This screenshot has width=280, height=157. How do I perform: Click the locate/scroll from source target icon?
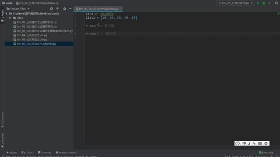click(x=52, y=9)
